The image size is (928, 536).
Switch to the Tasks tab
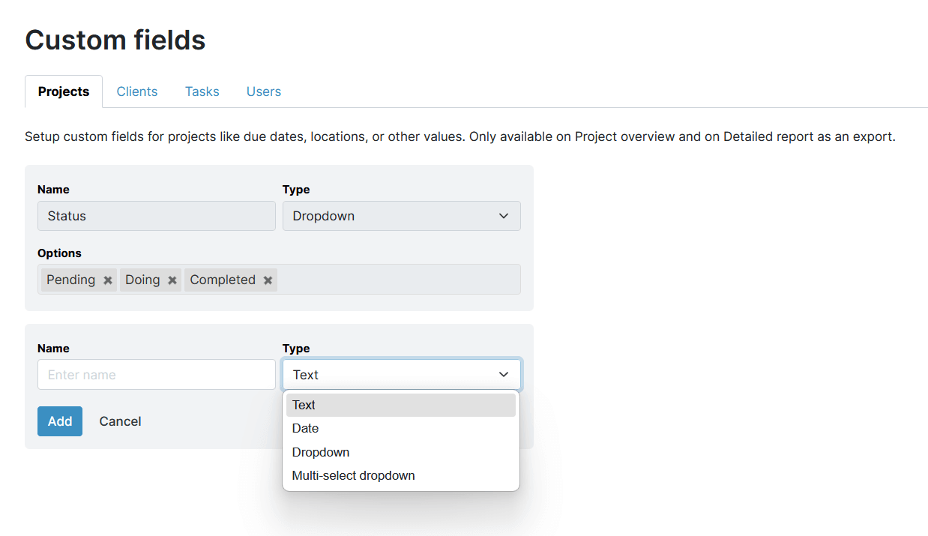[x=202, y=91]
